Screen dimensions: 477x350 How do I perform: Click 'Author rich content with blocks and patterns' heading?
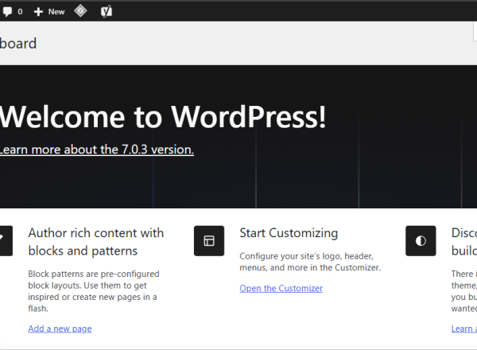point(96,242)
